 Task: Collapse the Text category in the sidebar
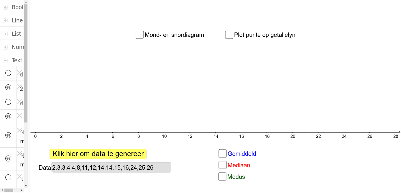point(5,60)
